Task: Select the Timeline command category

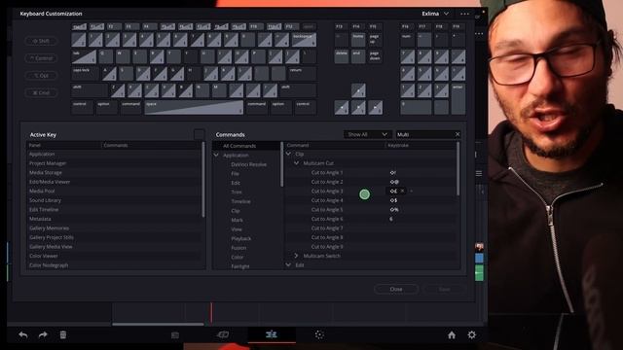Action: [240, 201]
